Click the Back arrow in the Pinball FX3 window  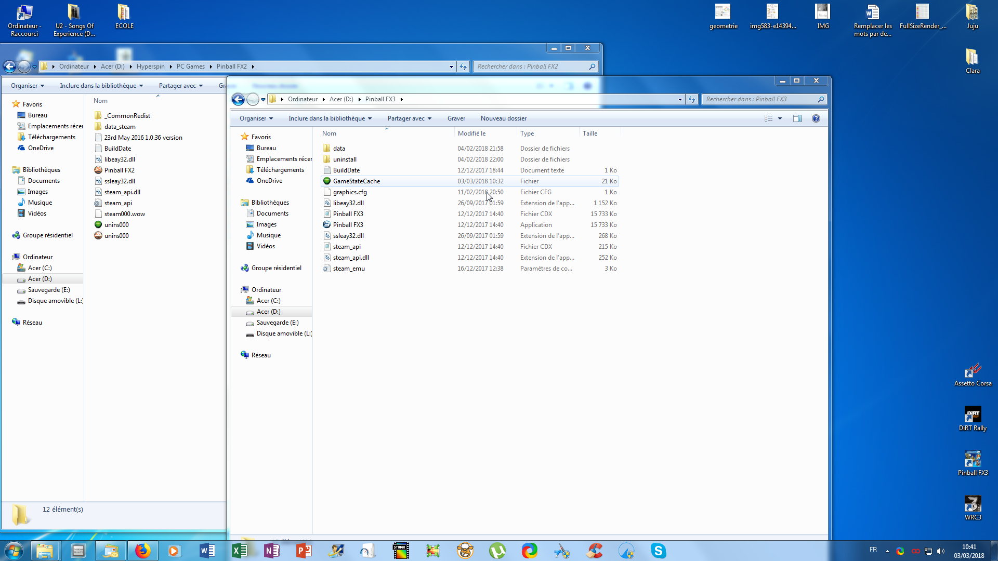click(x=238, y=99)
